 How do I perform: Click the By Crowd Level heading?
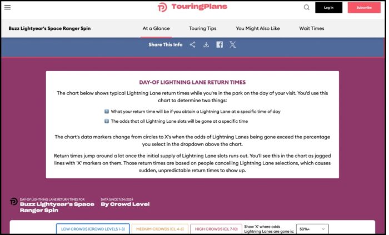tap(125, 204)
